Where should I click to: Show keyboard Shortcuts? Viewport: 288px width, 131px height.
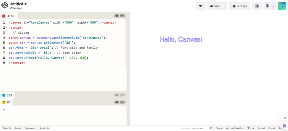[x=44, y=128]
